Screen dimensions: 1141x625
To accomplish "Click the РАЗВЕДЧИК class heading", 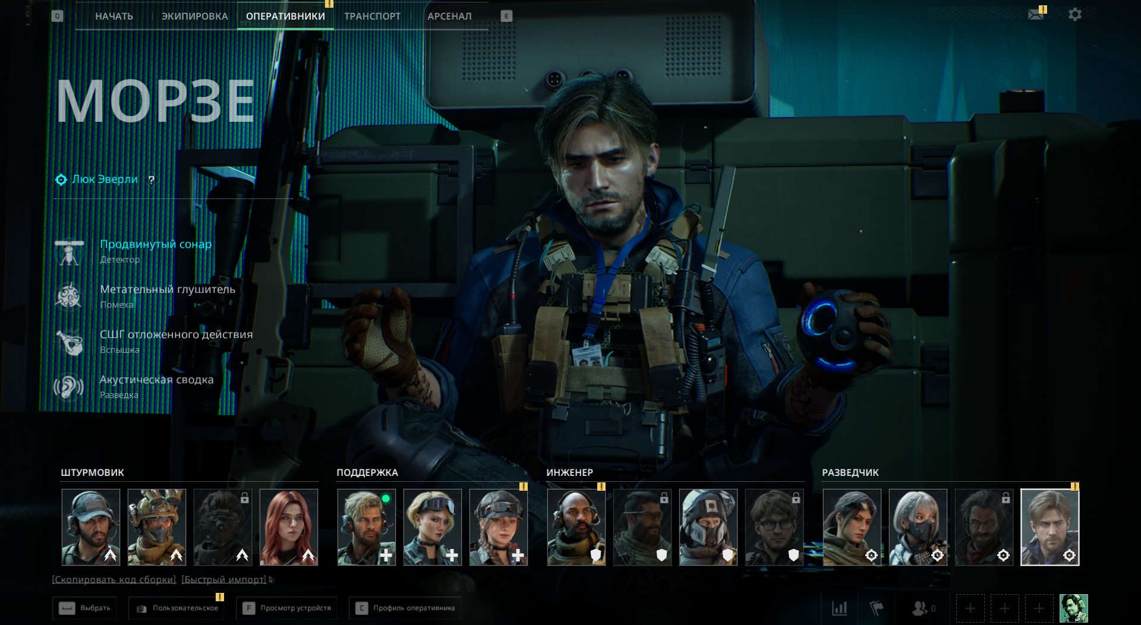I will click(x=850, y=472).
